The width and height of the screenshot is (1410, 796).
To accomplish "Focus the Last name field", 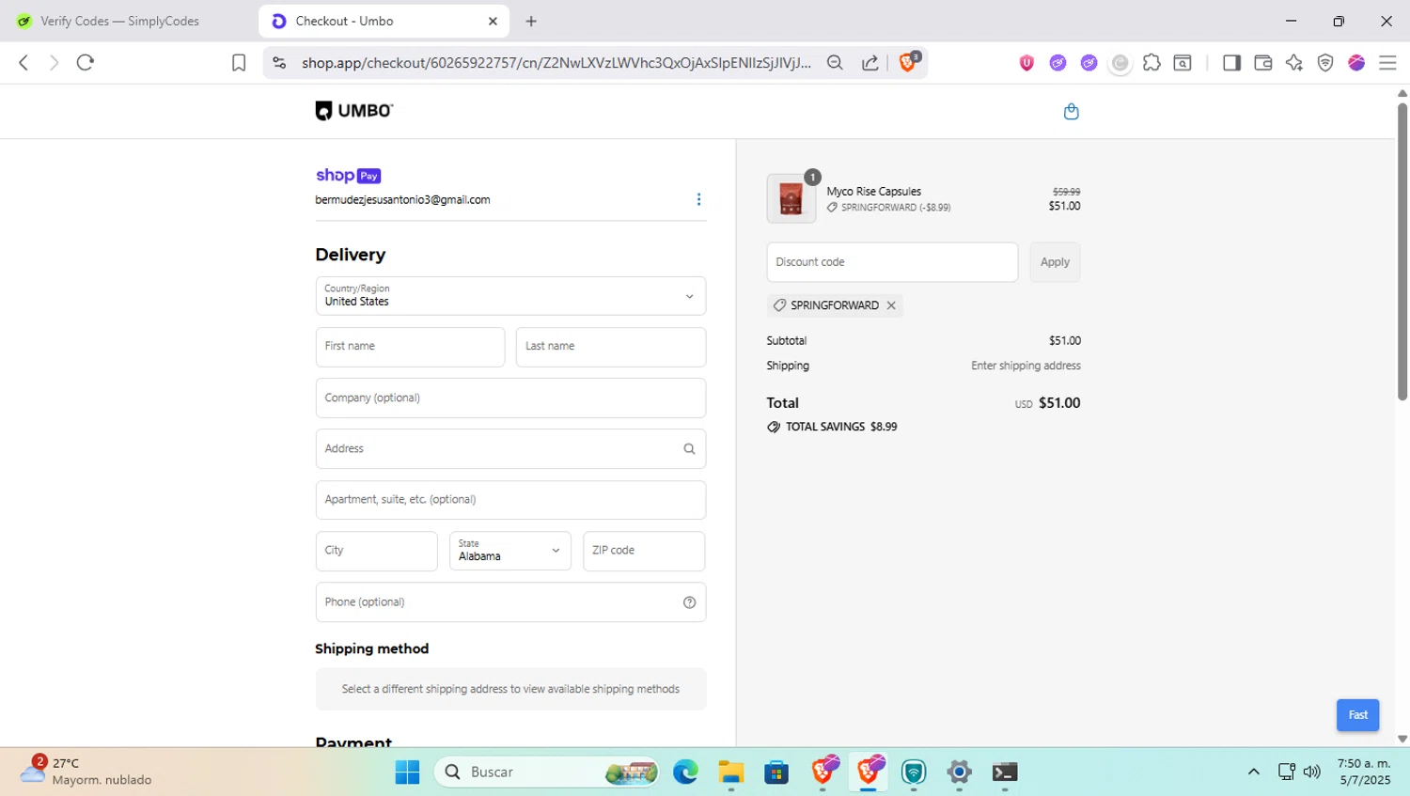I will [x=611, y=347].
